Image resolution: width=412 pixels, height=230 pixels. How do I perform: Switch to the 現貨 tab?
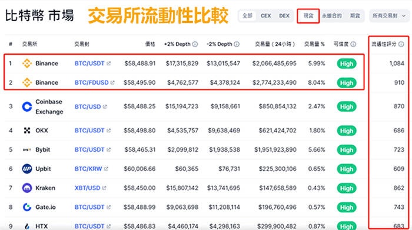308,16
